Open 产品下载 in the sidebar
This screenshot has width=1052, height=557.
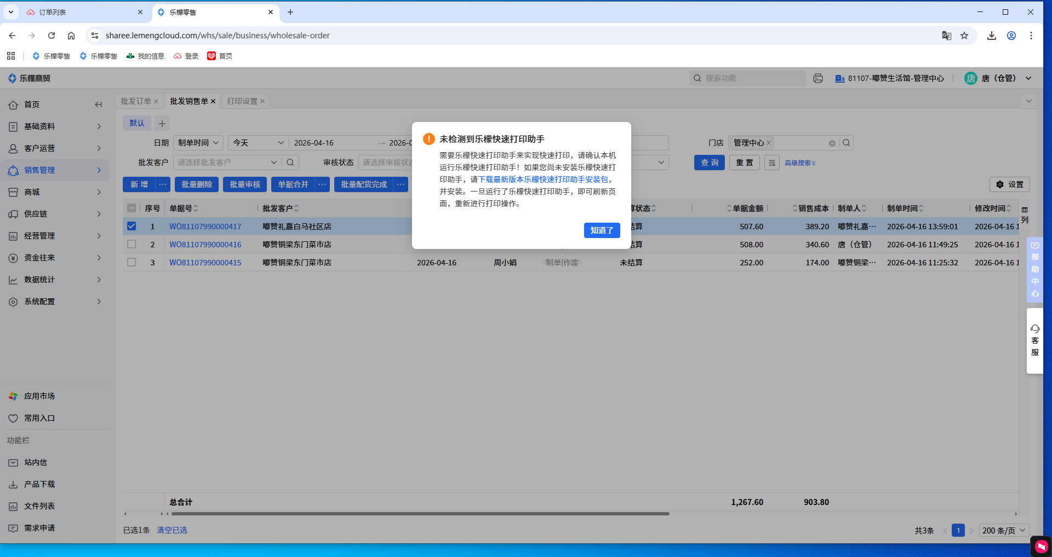[39, 484]
